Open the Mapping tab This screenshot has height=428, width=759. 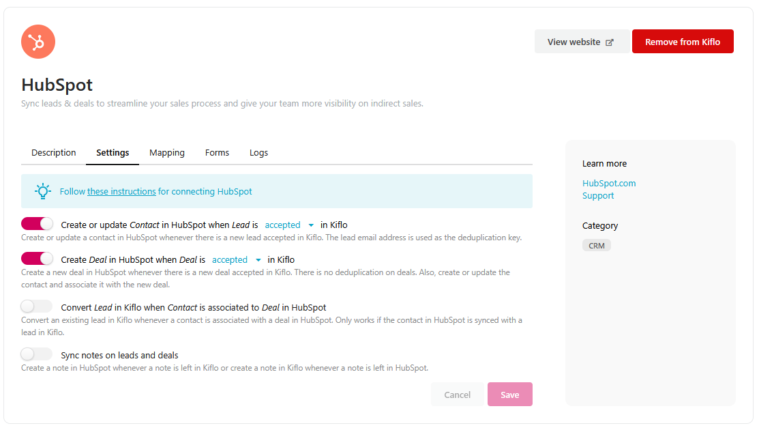(167, 153)
